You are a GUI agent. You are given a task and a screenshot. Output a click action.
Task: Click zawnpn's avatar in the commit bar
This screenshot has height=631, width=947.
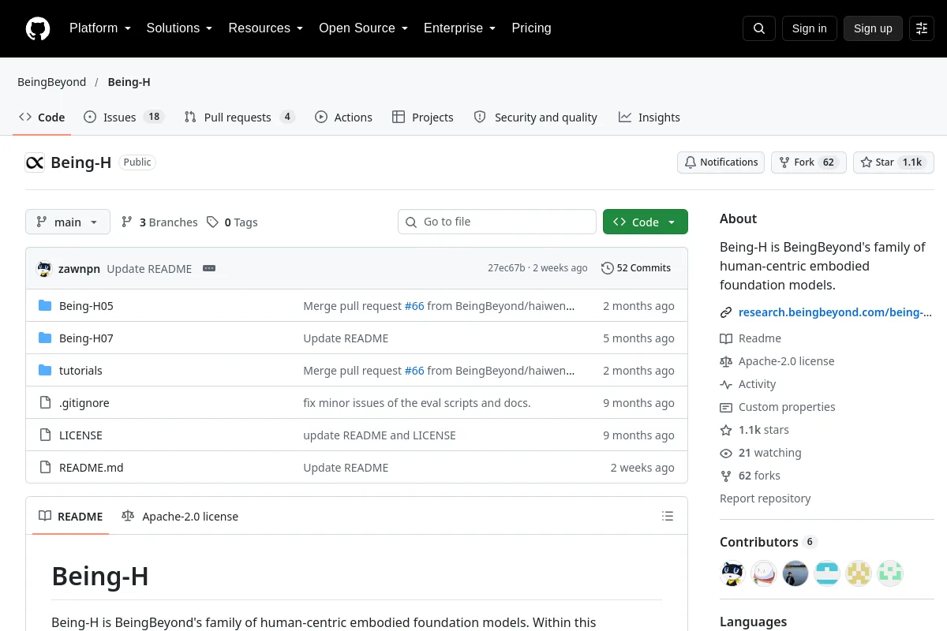click(x=45, y=268)
